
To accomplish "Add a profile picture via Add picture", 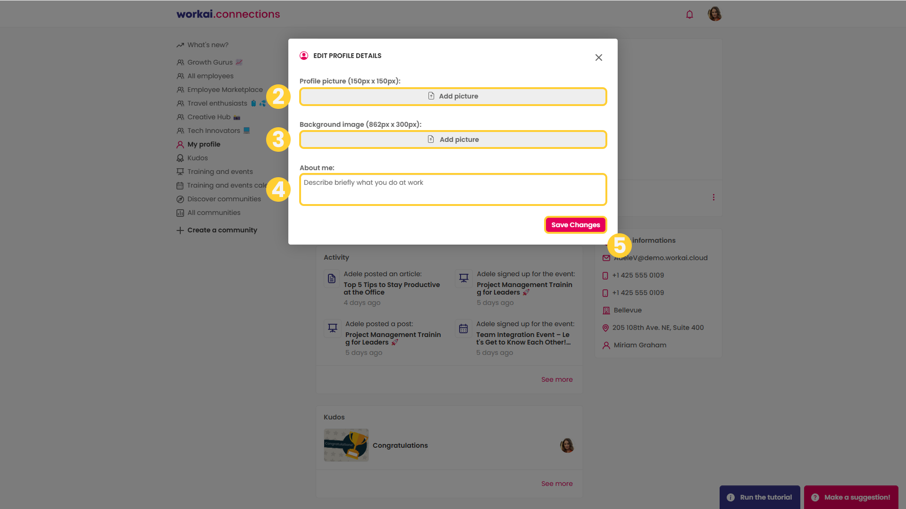I will [x=453, y=96].
